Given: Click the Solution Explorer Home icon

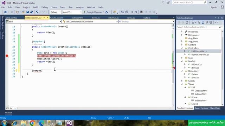Looking at the screenshot, I should pyautogui.click(x=187, y=22).
